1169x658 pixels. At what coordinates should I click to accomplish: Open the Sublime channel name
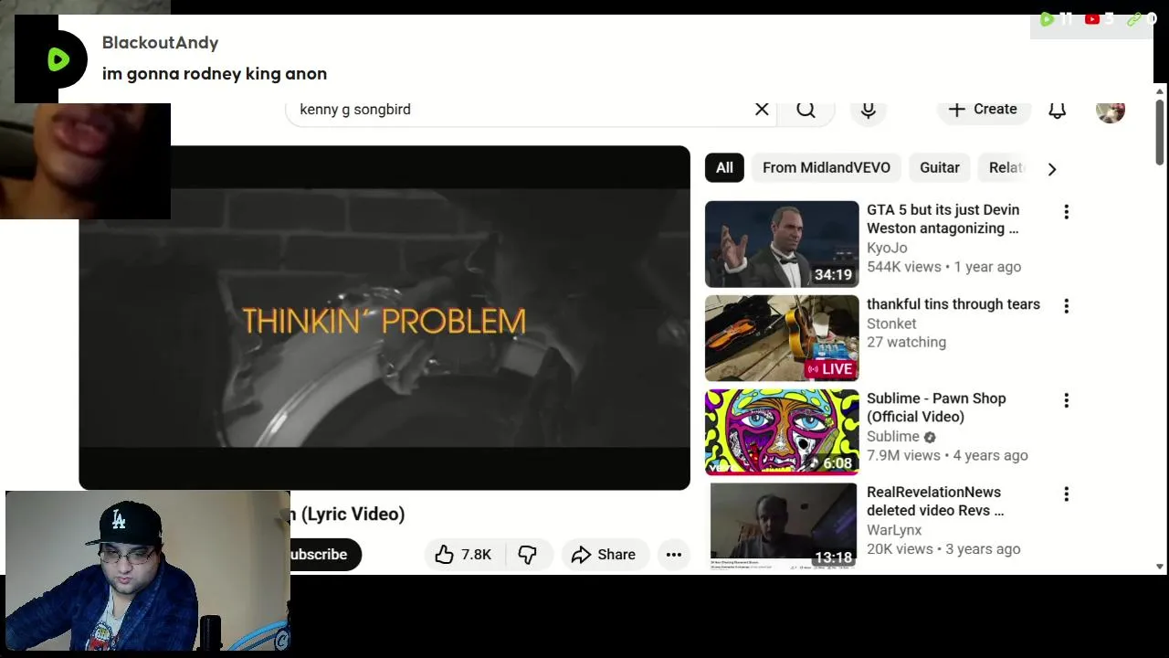(x=893, y=437)
